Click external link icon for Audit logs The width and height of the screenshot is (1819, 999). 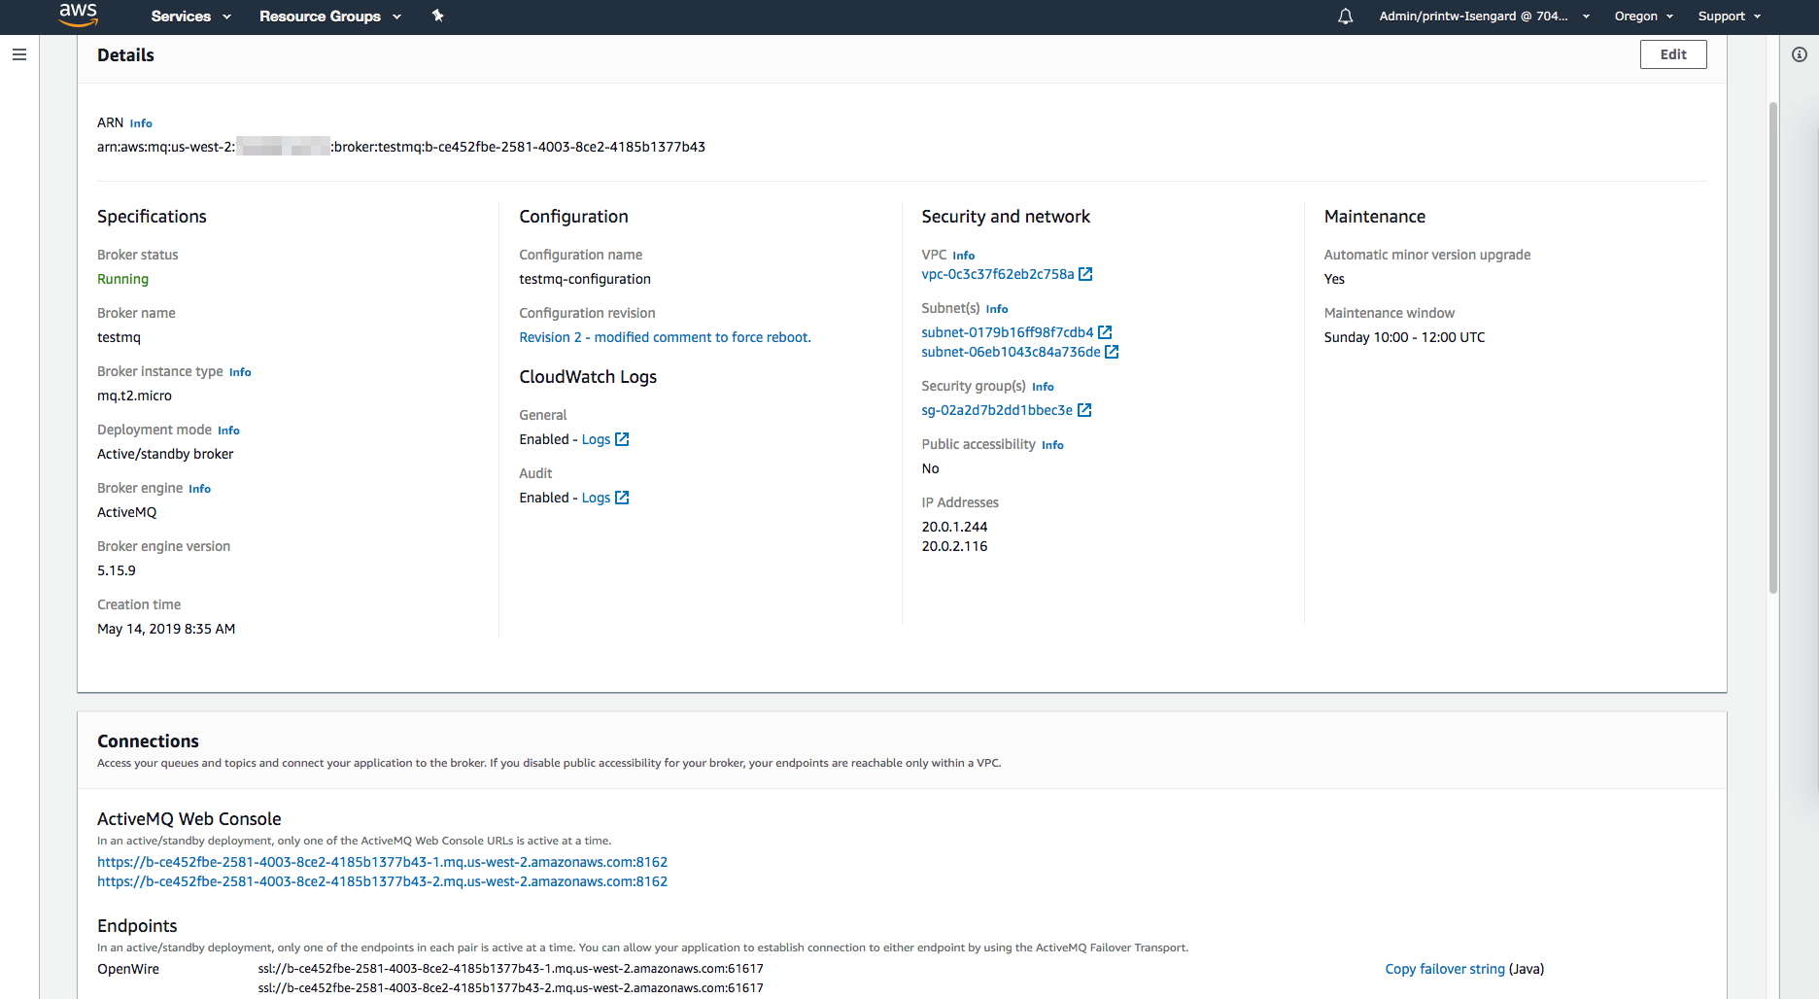tap(623, 498)
